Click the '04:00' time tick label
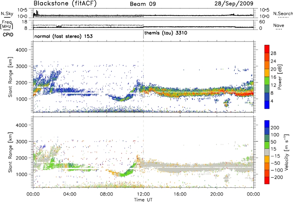 point(70,194)
